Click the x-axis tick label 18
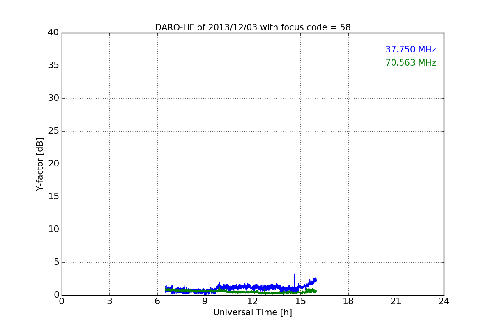Image resolution: width=493 pixels, height=328 pixels. 348,301
